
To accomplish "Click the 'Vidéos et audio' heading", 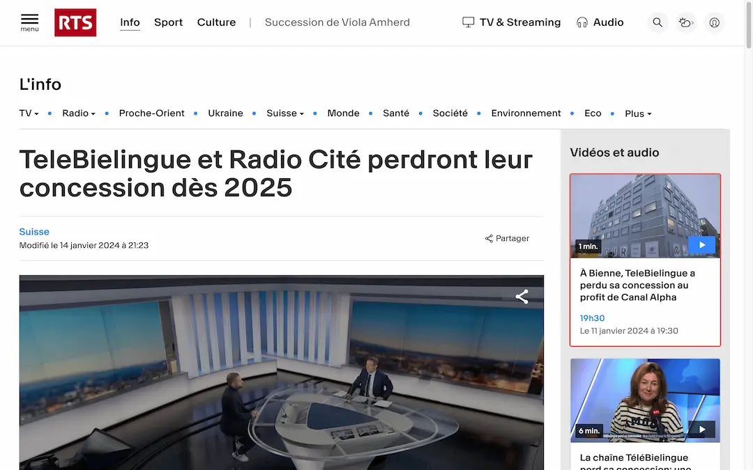I will point(614,152).
